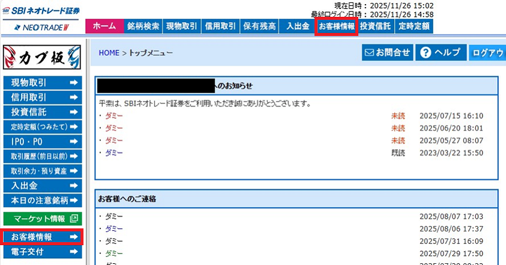Open the contact message dated 2025/08/06

[x=114, y=229]
